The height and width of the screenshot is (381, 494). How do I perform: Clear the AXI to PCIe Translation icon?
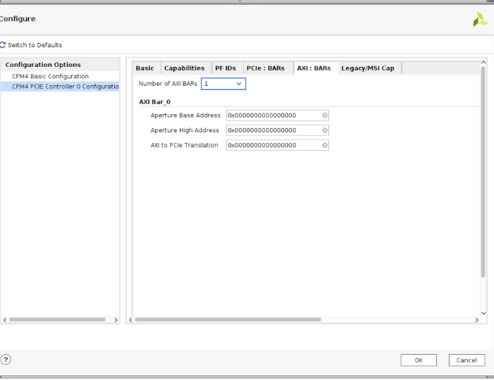[x=324, y=145]
